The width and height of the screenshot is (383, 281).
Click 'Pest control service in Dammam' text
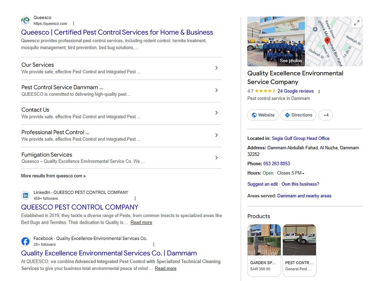tap(279, 98)
